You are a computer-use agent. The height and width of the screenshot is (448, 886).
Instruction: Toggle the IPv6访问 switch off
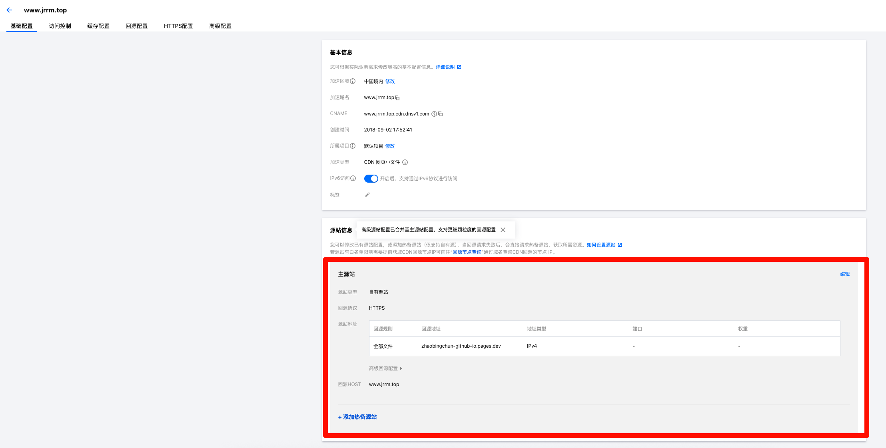pos(371,179)
